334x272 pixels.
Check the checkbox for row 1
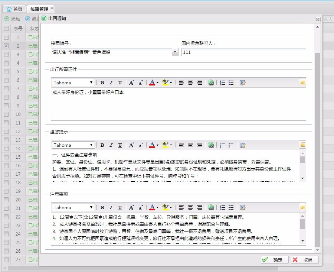pos(6,38)
